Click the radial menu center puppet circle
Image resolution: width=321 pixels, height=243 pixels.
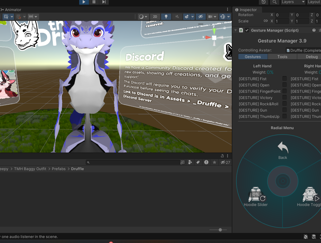(x=283, y=181)
